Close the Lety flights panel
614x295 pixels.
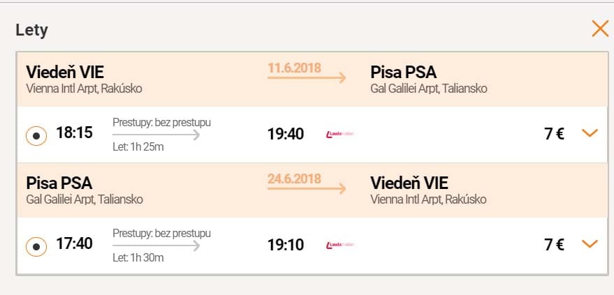[x=600, y=29]
